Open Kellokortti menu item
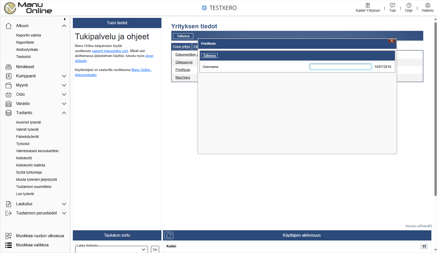Screen dimensions: 437x253 pyautogui.click(x=24, y=158)
